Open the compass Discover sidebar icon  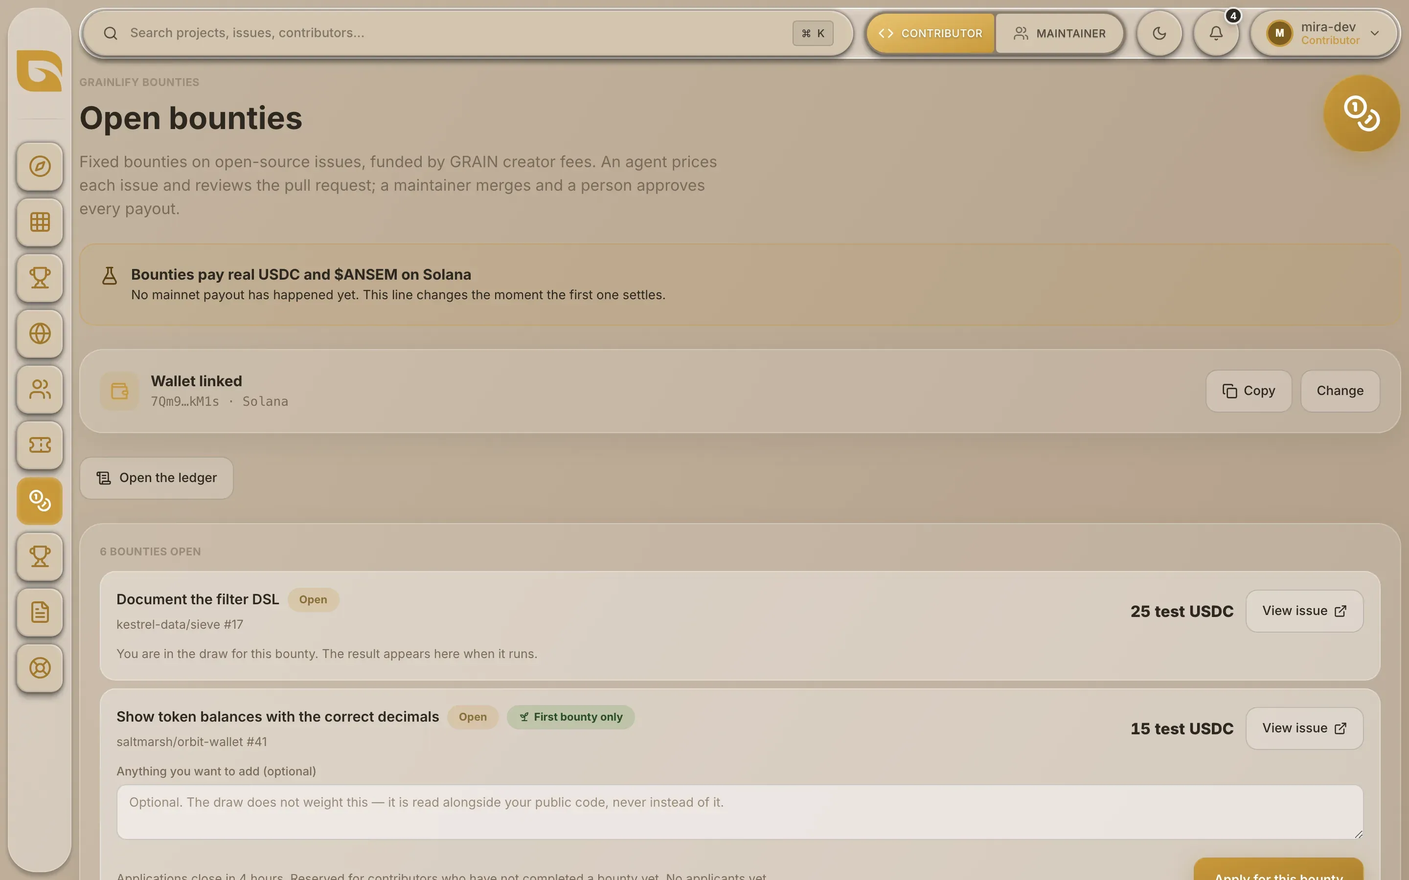coord(40,166)
